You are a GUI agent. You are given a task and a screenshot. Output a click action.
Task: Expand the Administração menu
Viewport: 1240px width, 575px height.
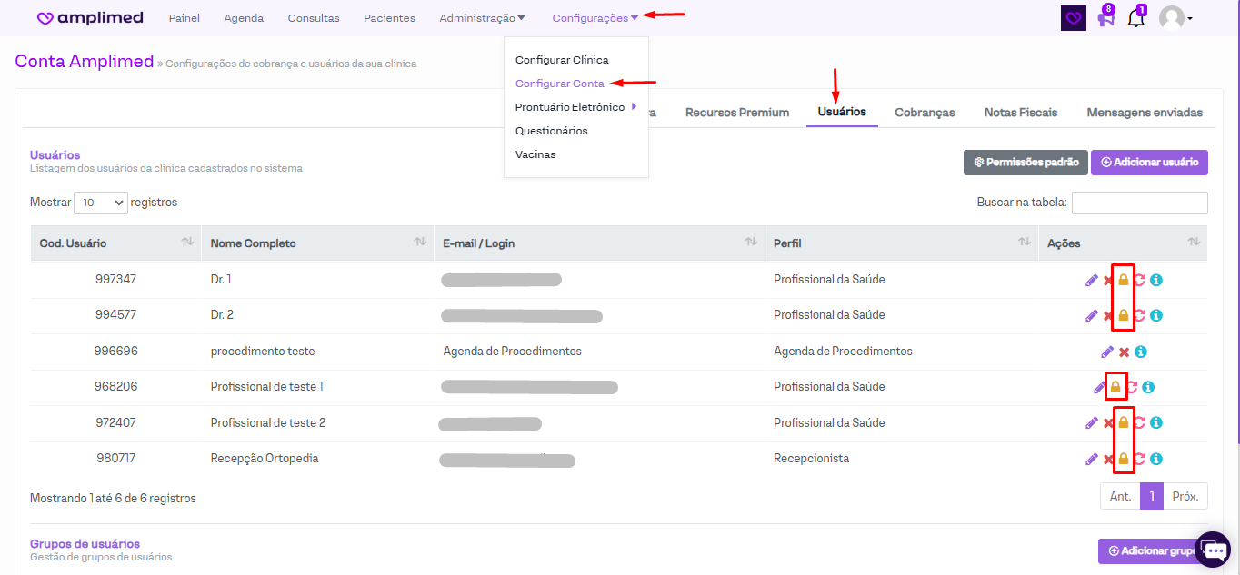pos(482,18)
